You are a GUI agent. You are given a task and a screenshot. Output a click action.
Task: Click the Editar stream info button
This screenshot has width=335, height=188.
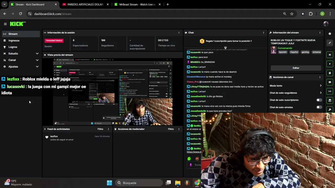pos(296,68)
